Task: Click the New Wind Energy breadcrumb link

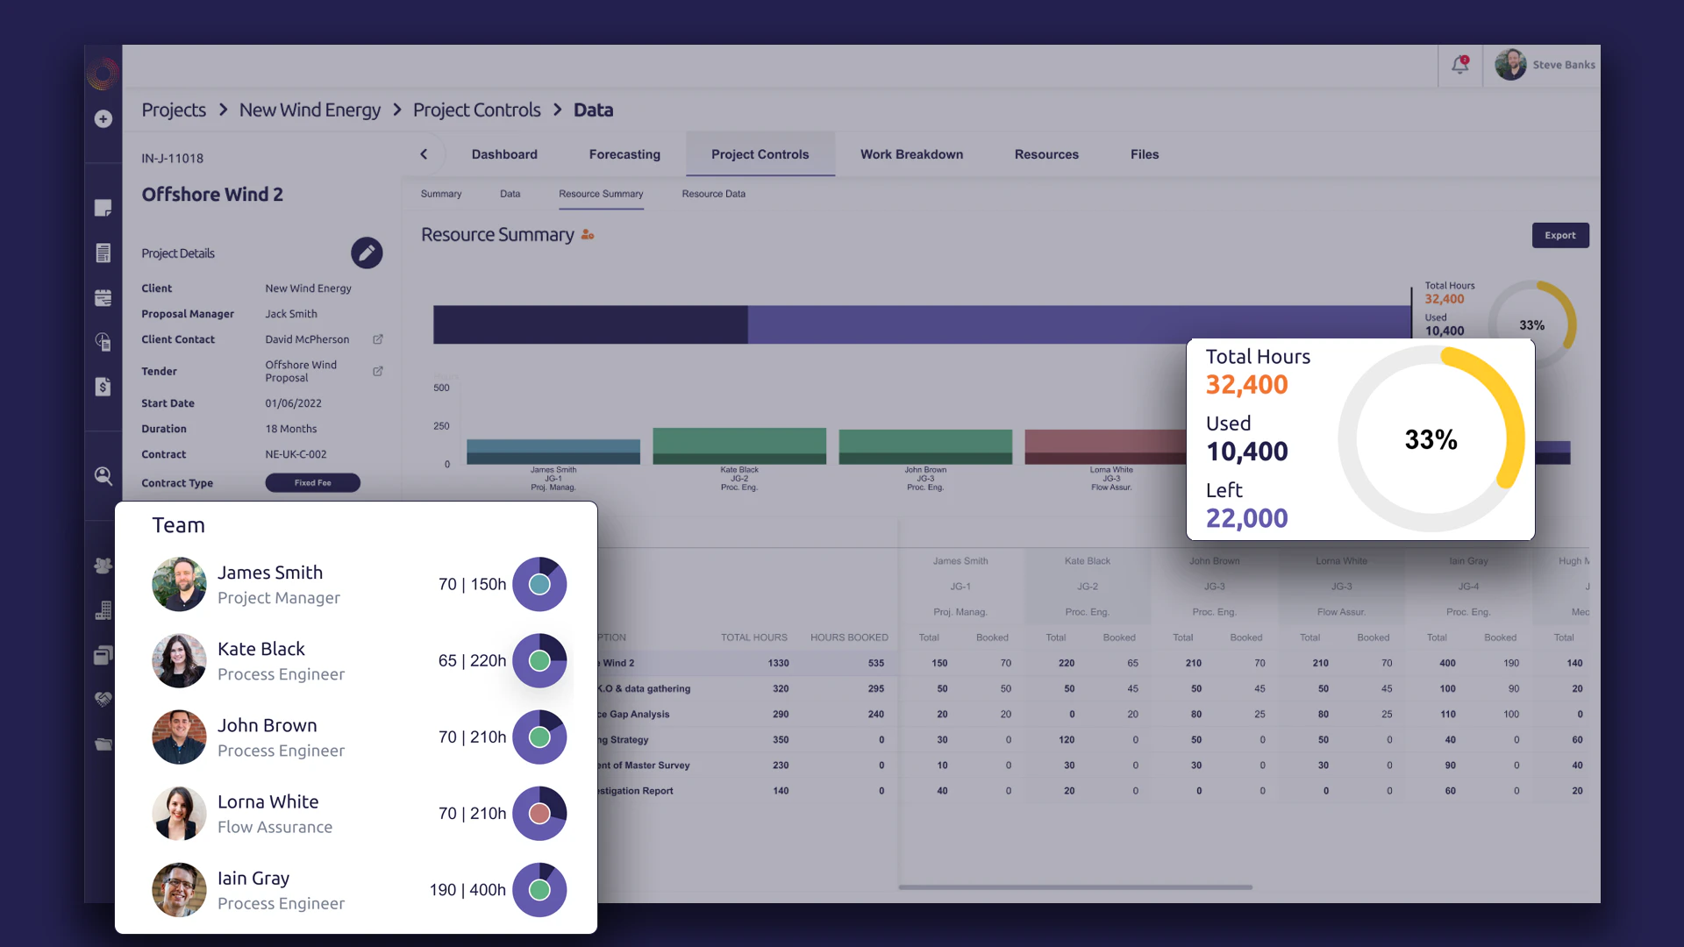Action: tap(310, 110)
